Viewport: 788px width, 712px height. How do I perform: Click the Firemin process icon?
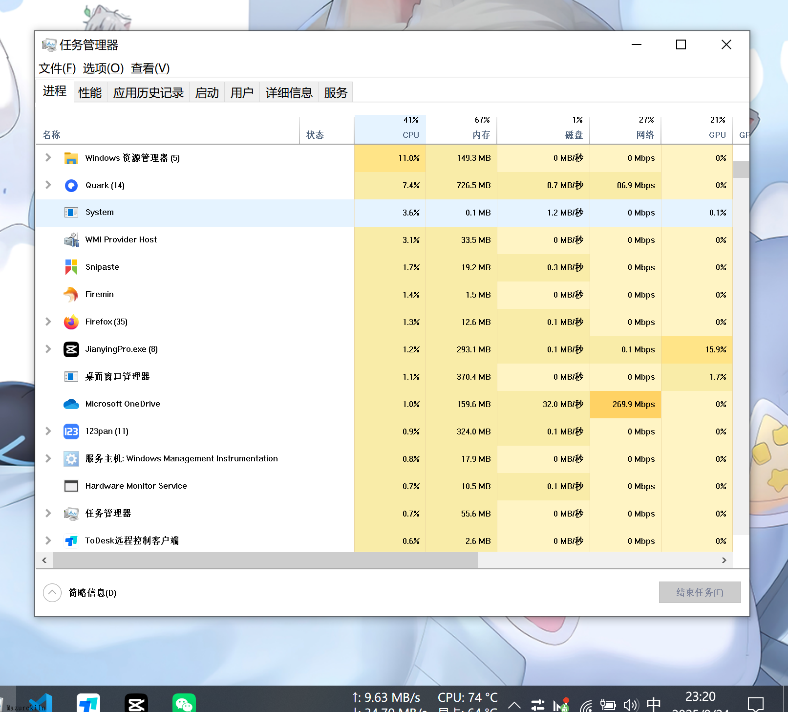[71, 295]
